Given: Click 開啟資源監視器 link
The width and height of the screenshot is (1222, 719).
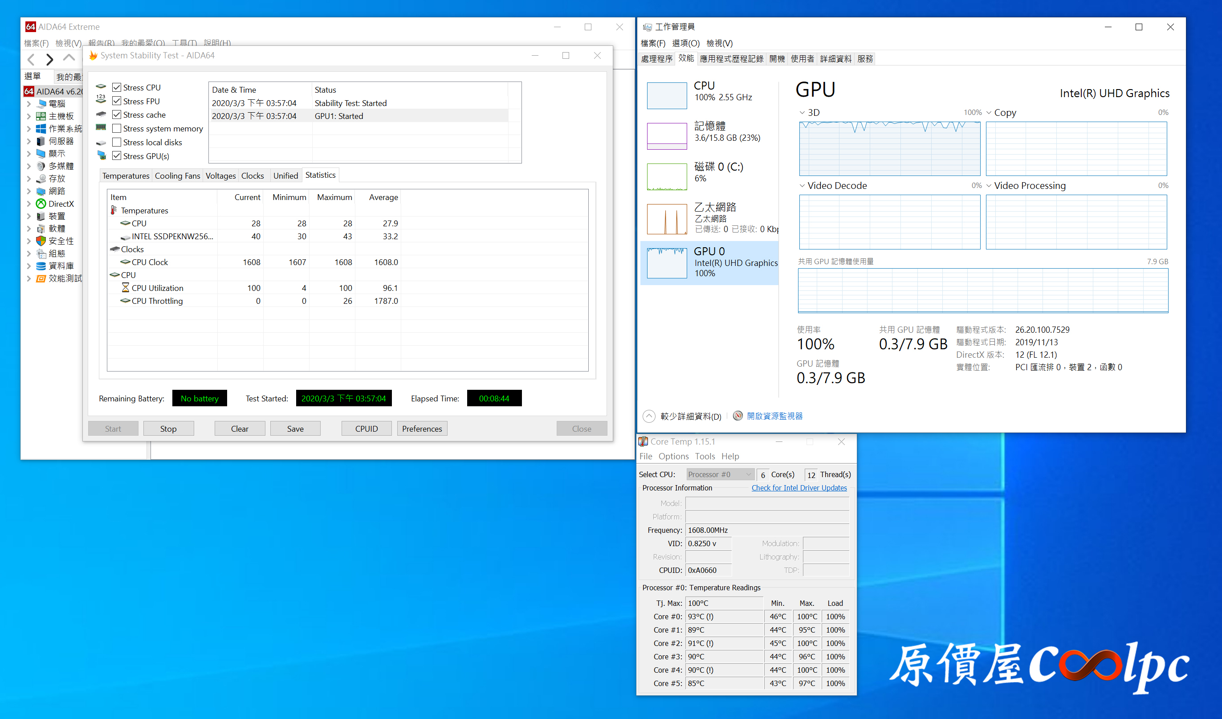Looking at the screenshot, I should pos(774,416).
